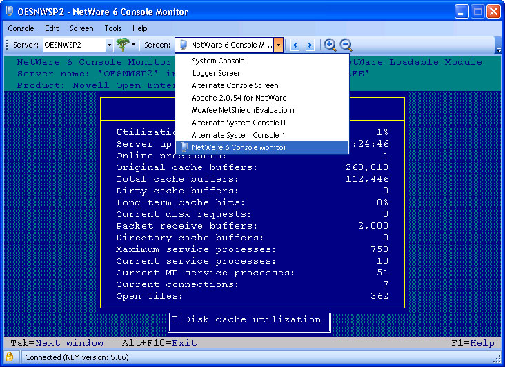Select Alternate System Console 0

click(x=262, y=123)
